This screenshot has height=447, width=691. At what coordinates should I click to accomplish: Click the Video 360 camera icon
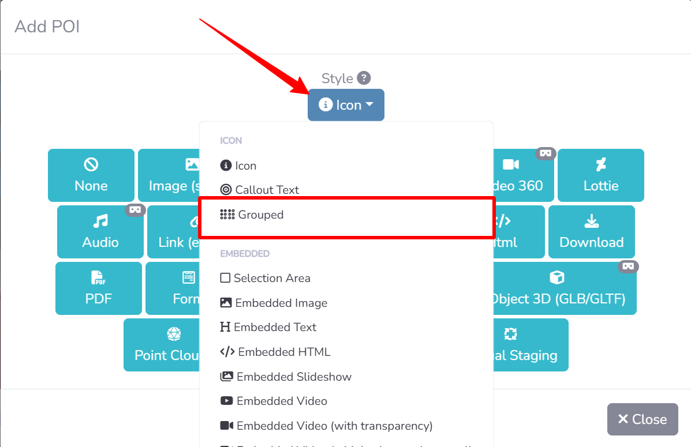511,165
